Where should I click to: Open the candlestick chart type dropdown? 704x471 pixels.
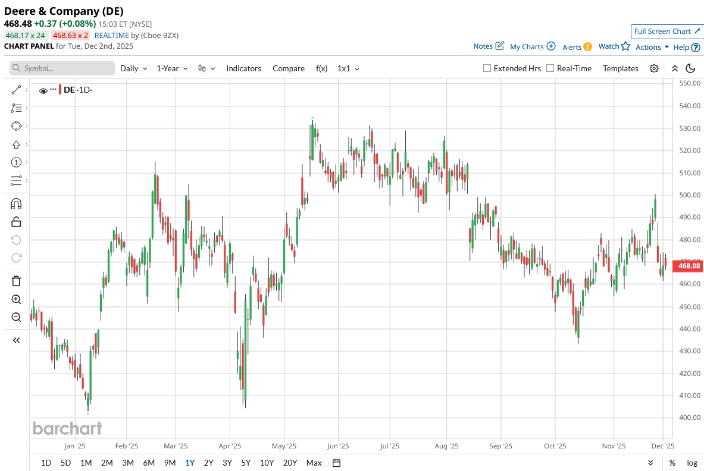(x=206, y=68)
